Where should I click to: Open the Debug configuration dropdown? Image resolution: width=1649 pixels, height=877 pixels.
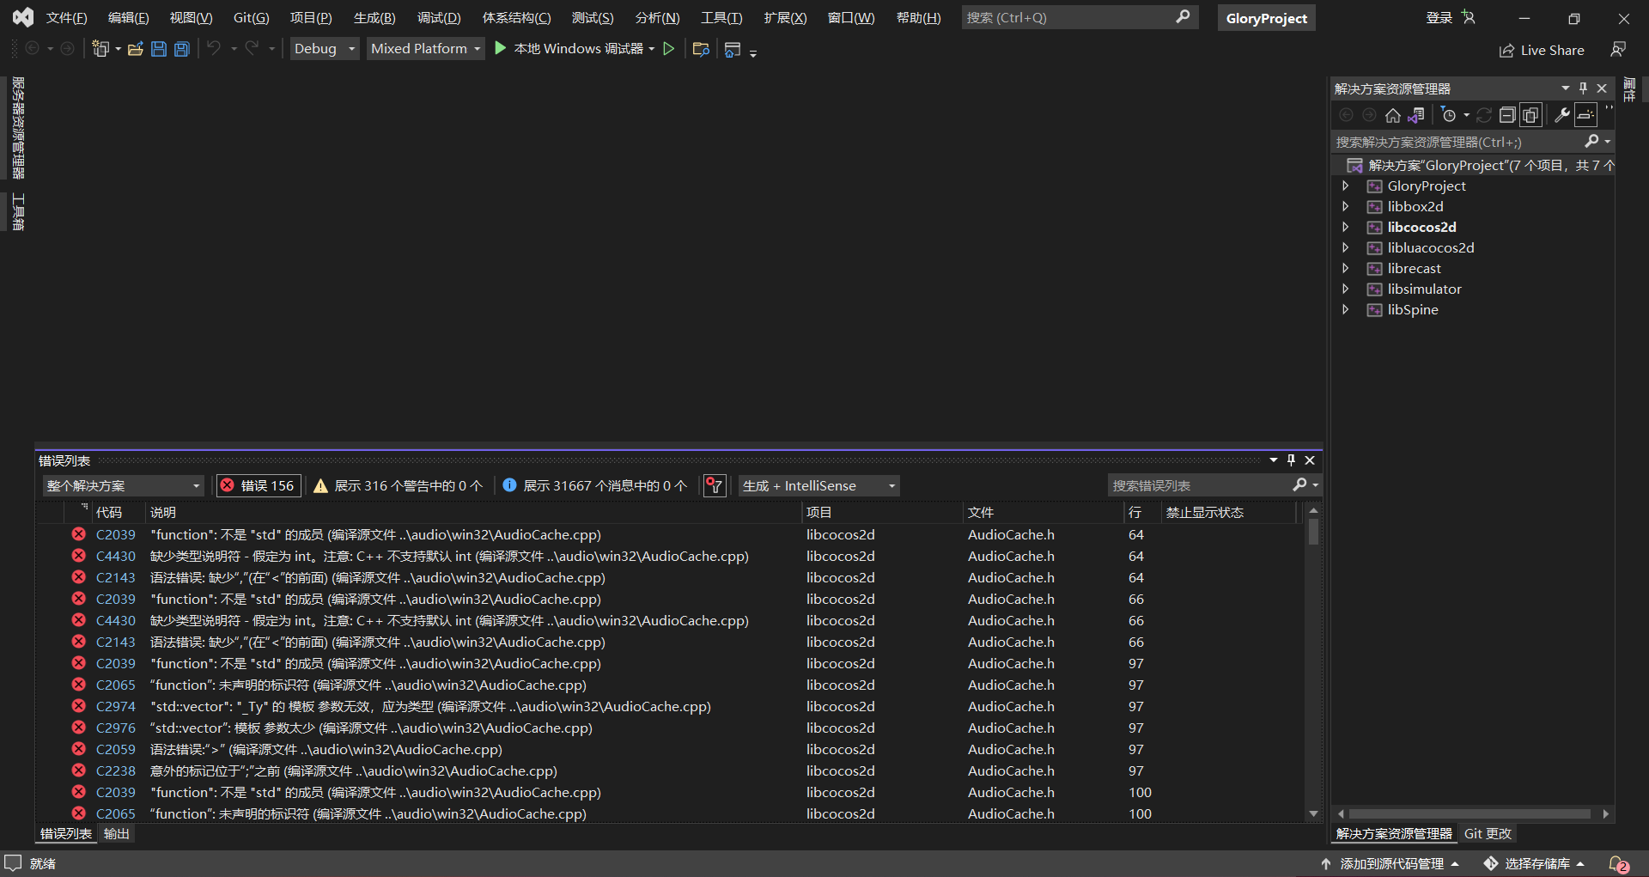coord(324,48)
